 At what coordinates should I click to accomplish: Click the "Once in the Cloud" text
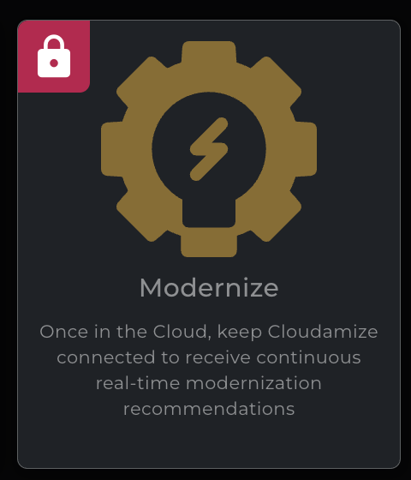(x=123, y=332)
